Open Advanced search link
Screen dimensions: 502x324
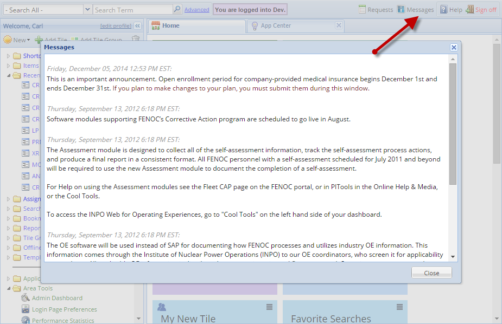pos(196,10)
